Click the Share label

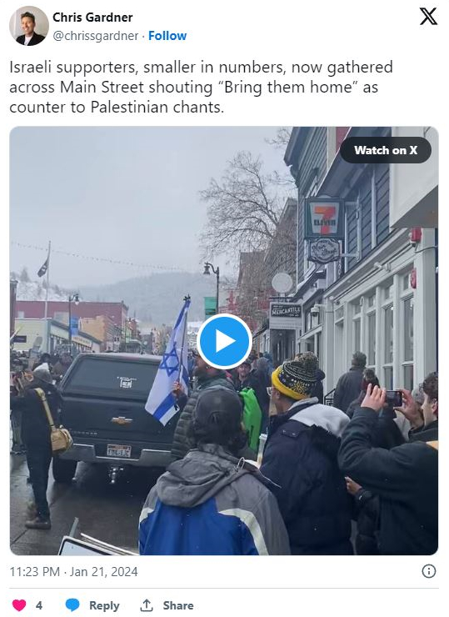(178, 605)
